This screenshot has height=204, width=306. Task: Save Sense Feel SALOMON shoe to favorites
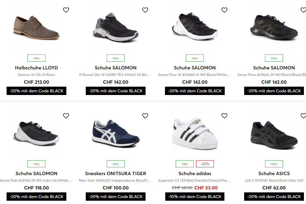66,116
